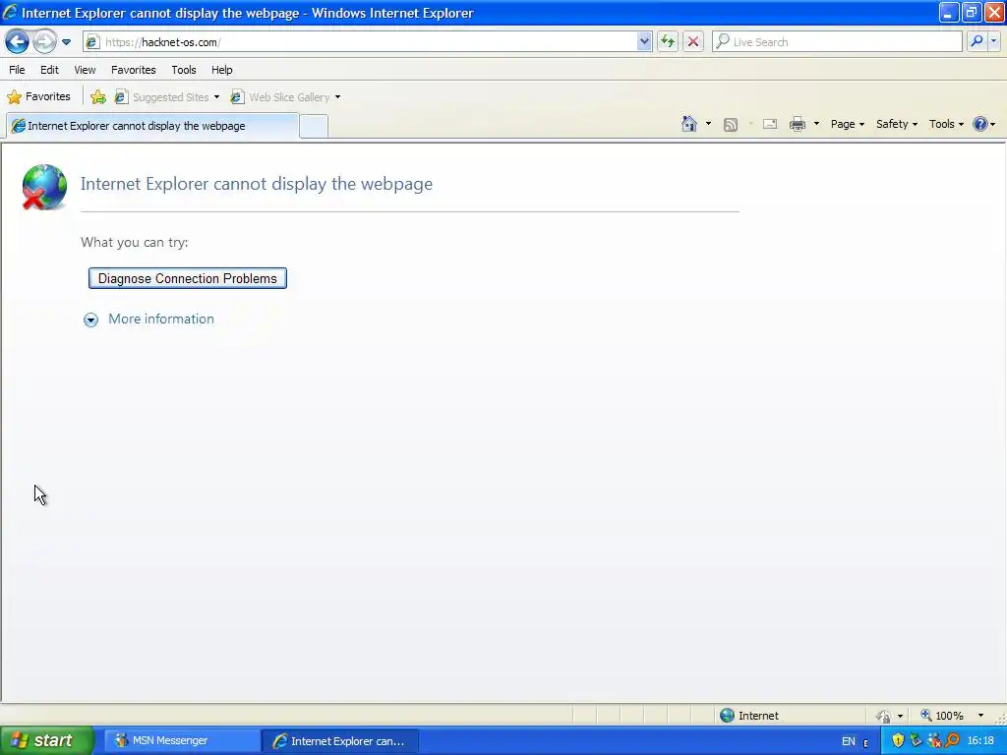Select the 'Internet Explorer cannot display' tab
This screenshot has width=1007, height=755.
pyautogui.click(x=152, y=126)
